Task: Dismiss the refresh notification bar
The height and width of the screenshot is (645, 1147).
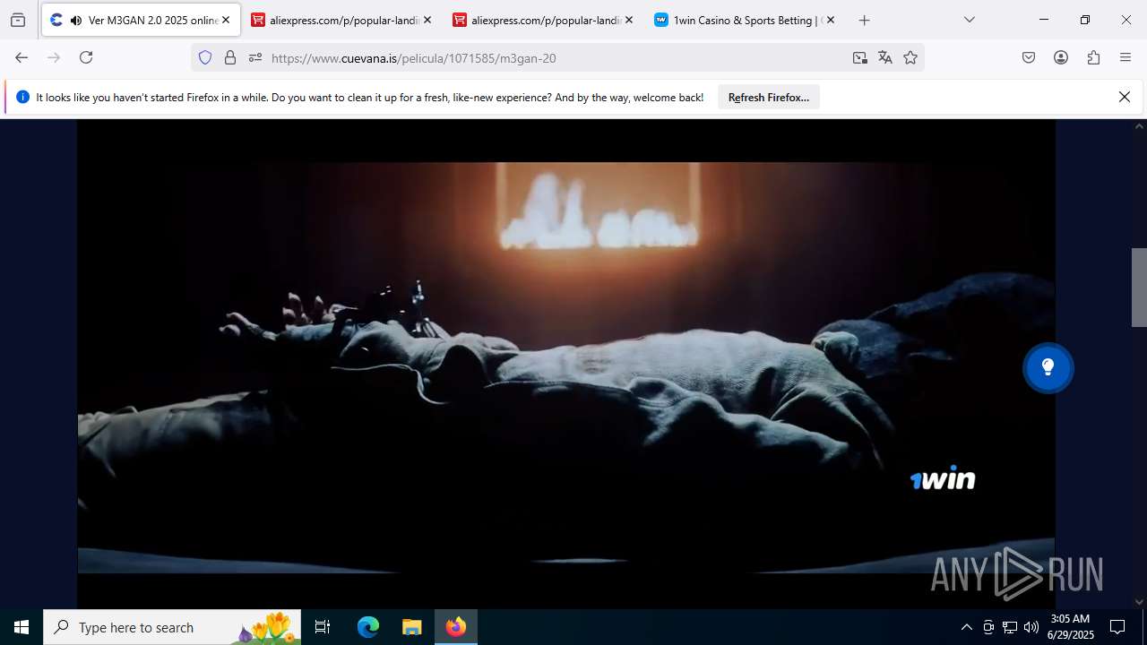Action: tap(1125, 97)
